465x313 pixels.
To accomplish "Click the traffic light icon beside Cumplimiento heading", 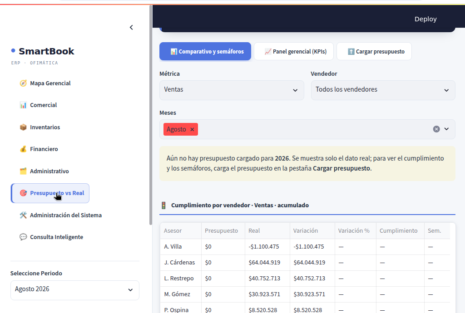I will (x=163, y=205).
